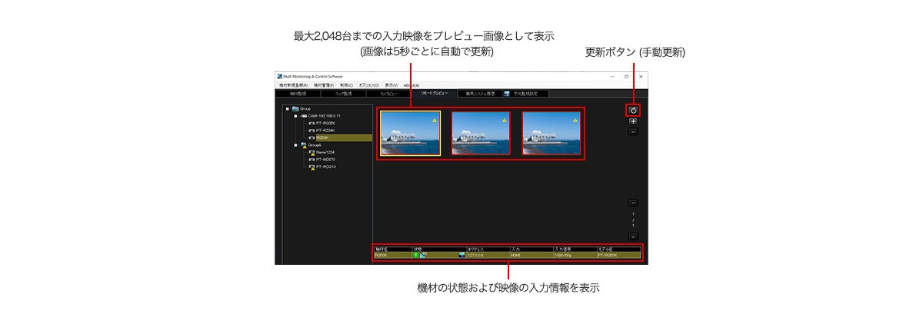This screenshot has height=327, width=923.
Task: Go to previous page with up chevron
Action: click(x=633, y=203)
